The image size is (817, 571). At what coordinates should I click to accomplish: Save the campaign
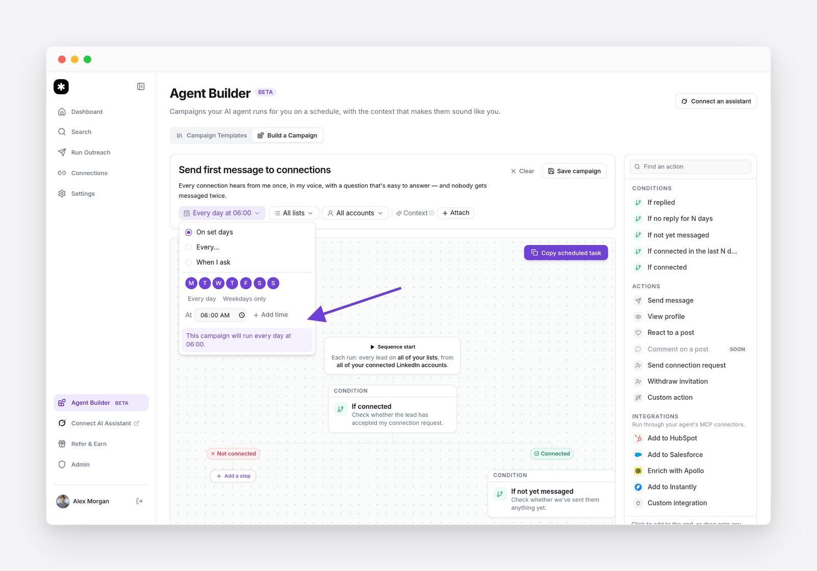[x=574, y=171]
